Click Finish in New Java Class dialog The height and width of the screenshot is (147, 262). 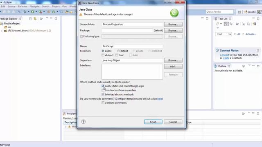tap(153, 122)
